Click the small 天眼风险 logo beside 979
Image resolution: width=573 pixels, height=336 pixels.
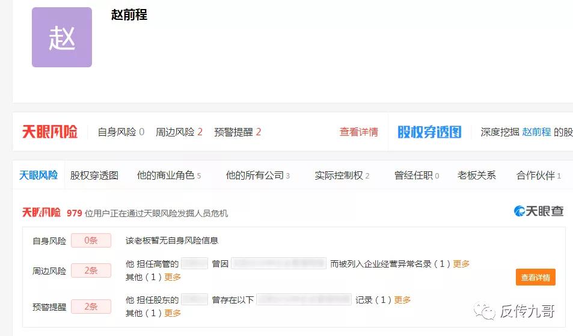point(41,213)
